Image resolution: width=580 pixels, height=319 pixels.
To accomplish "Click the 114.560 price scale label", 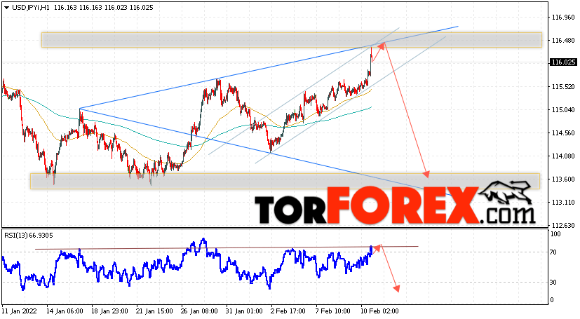I will pos(563,133).
